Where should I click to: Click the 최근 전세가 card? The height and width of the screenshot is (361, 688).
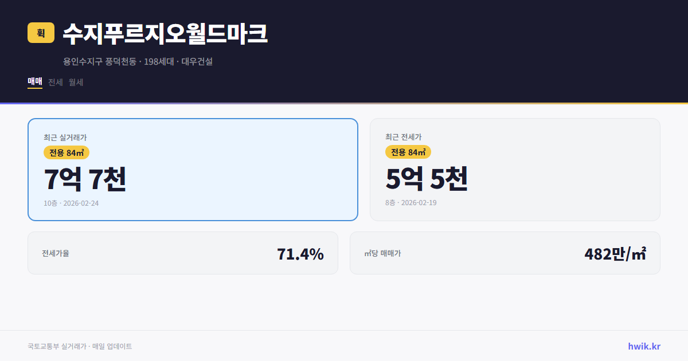[x=515, y=169]
